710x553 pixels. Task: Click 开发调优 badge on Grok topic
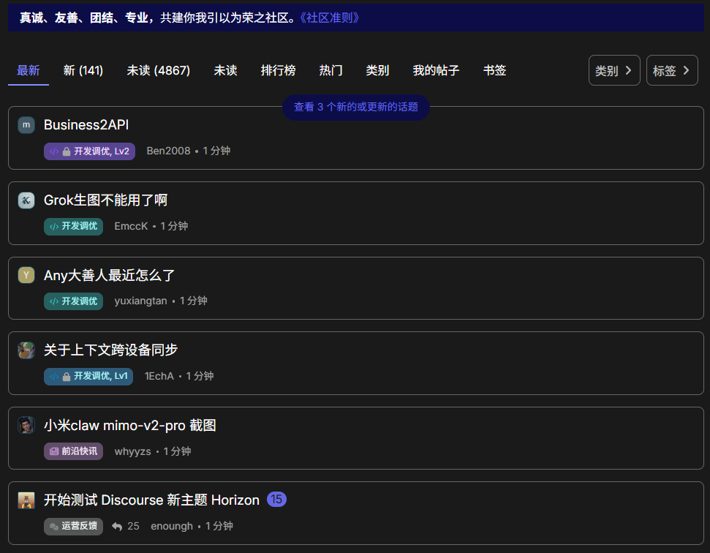pyautogui.click(x=73, y=226)
